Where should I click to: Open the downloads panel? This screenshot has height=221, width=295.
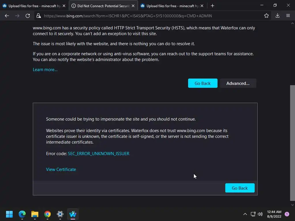(277, 16)
